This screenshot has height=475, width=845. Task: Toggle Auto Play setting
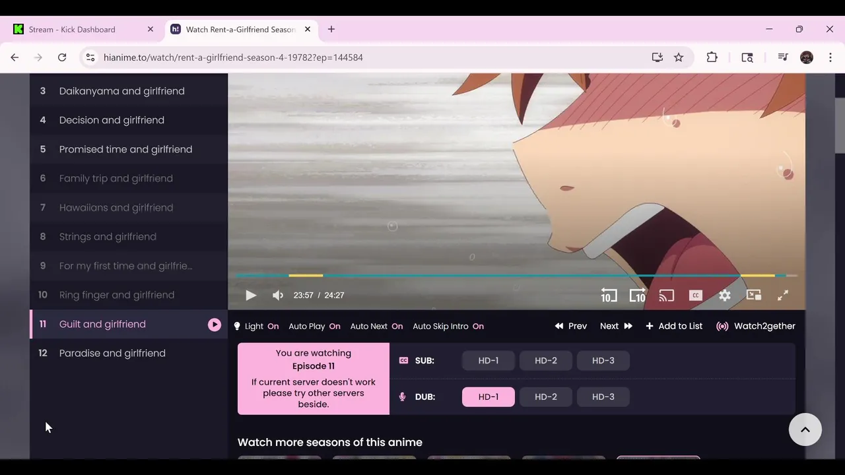tap(314, 326)
